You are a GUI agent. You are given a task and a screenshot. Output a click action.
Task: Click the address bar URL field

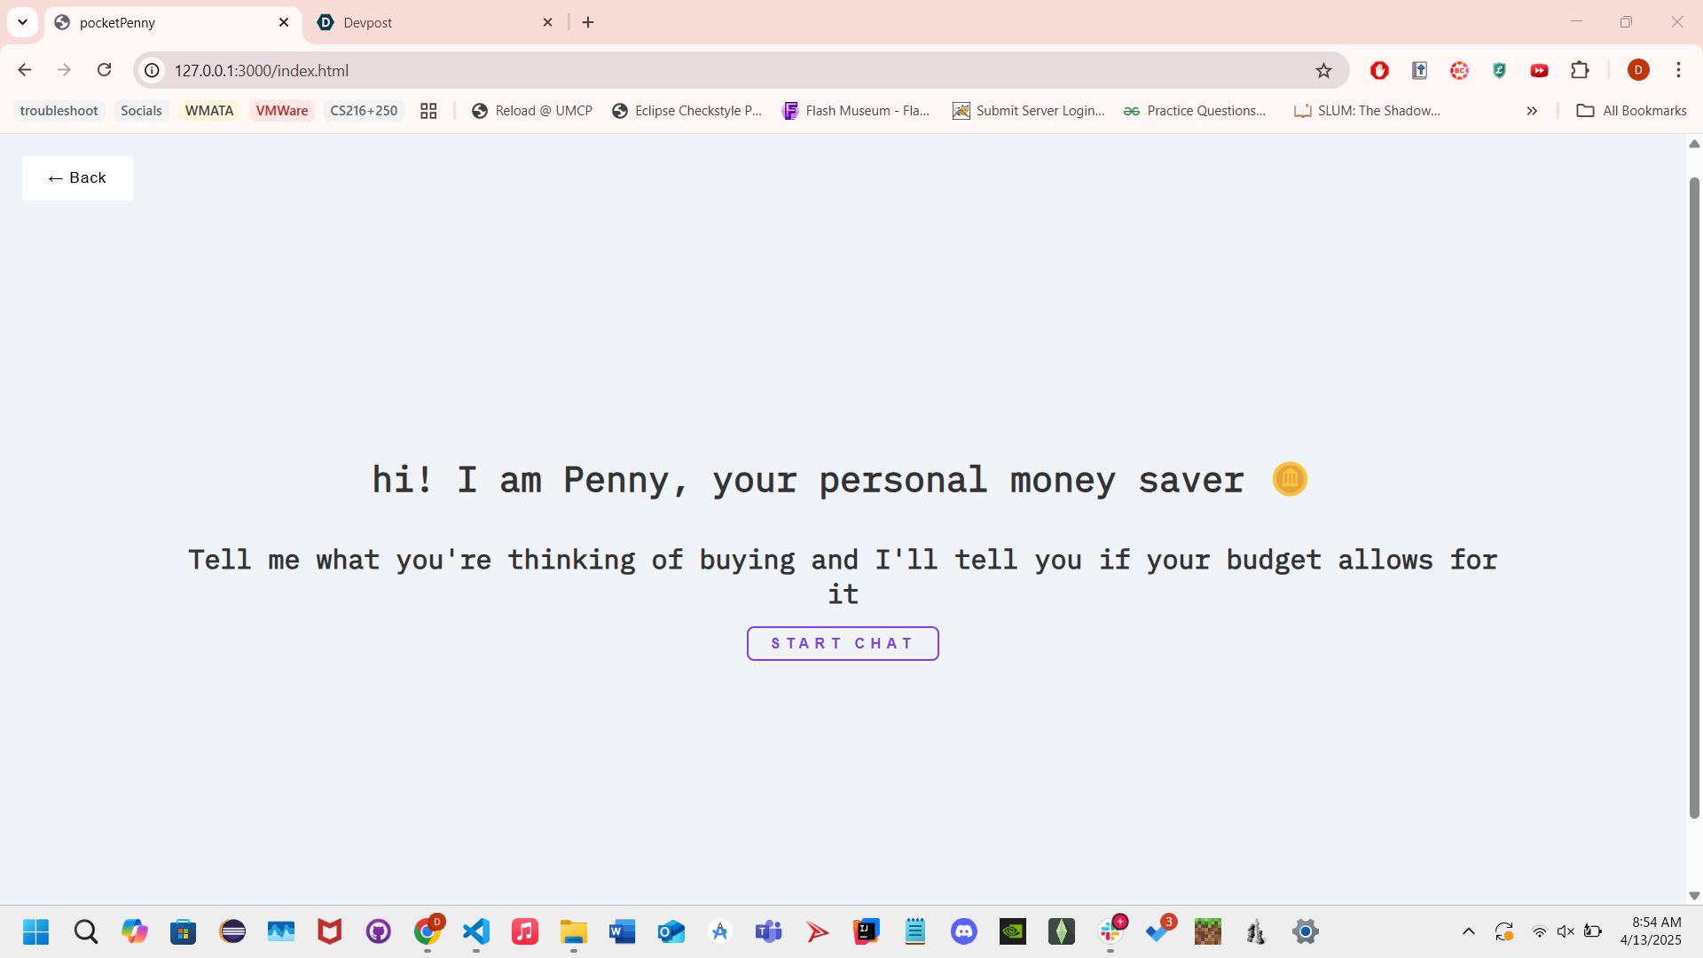pyautogui.click(x=710, y=70)
